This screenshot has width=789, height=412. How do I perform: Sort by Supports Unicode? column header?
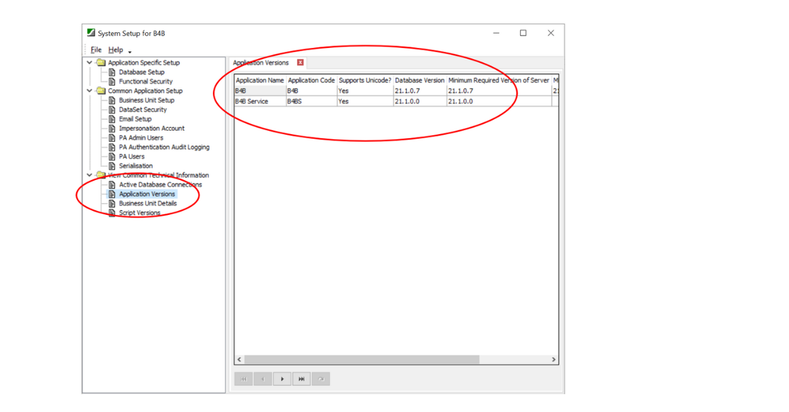(x=365, y=80)
